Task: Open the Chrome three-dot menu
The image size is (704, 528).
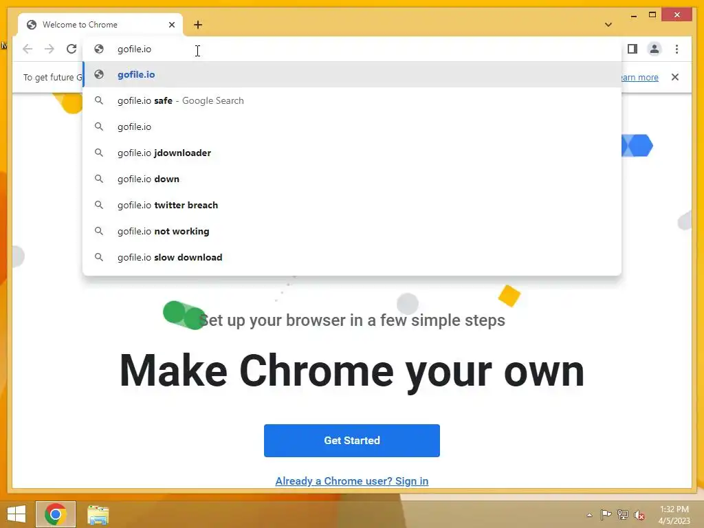Action: 676,49
